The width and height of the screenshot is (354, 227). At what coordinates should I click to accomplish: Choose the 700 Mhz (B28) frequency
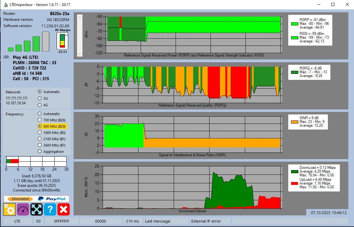pos(40,120)
